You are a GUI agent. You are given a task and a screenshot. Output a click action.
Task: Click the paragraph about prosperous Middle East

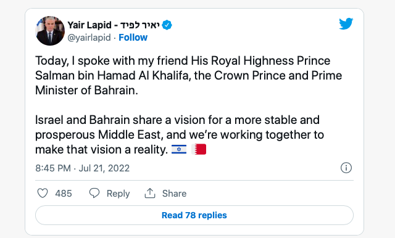tap(180, 134)
